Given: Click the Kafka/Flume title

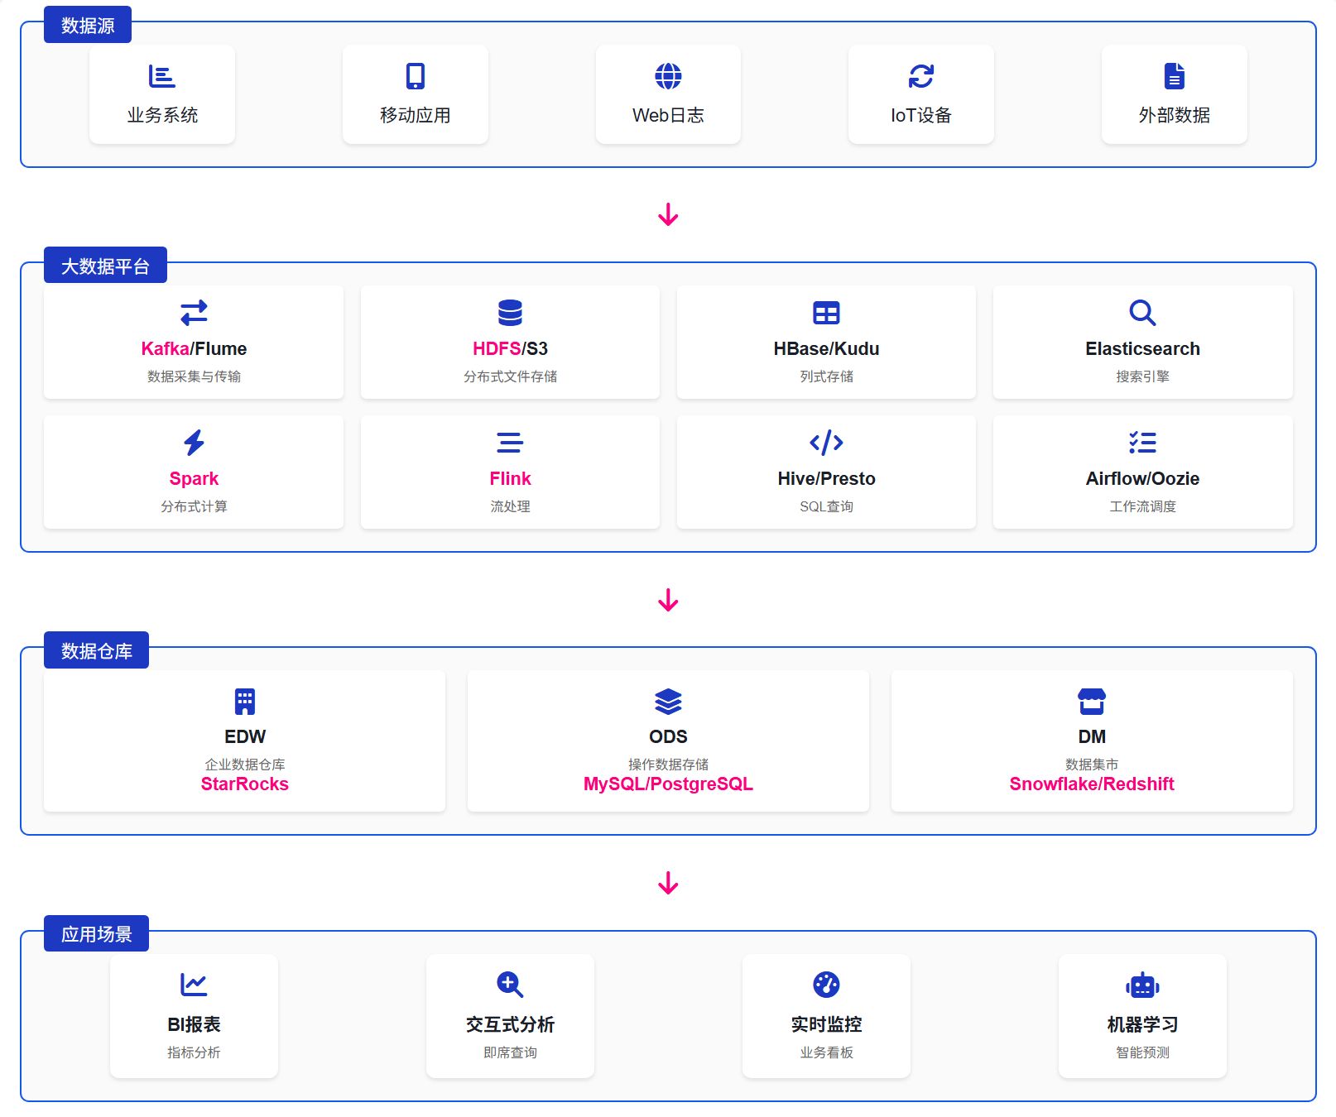Looking at the screenshot, I should pyautogui.click(x=194, y=349).
